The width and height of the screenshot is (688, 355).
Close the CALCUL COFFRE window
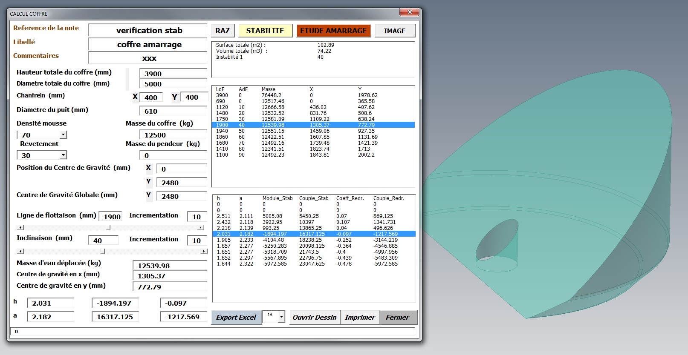410,12
